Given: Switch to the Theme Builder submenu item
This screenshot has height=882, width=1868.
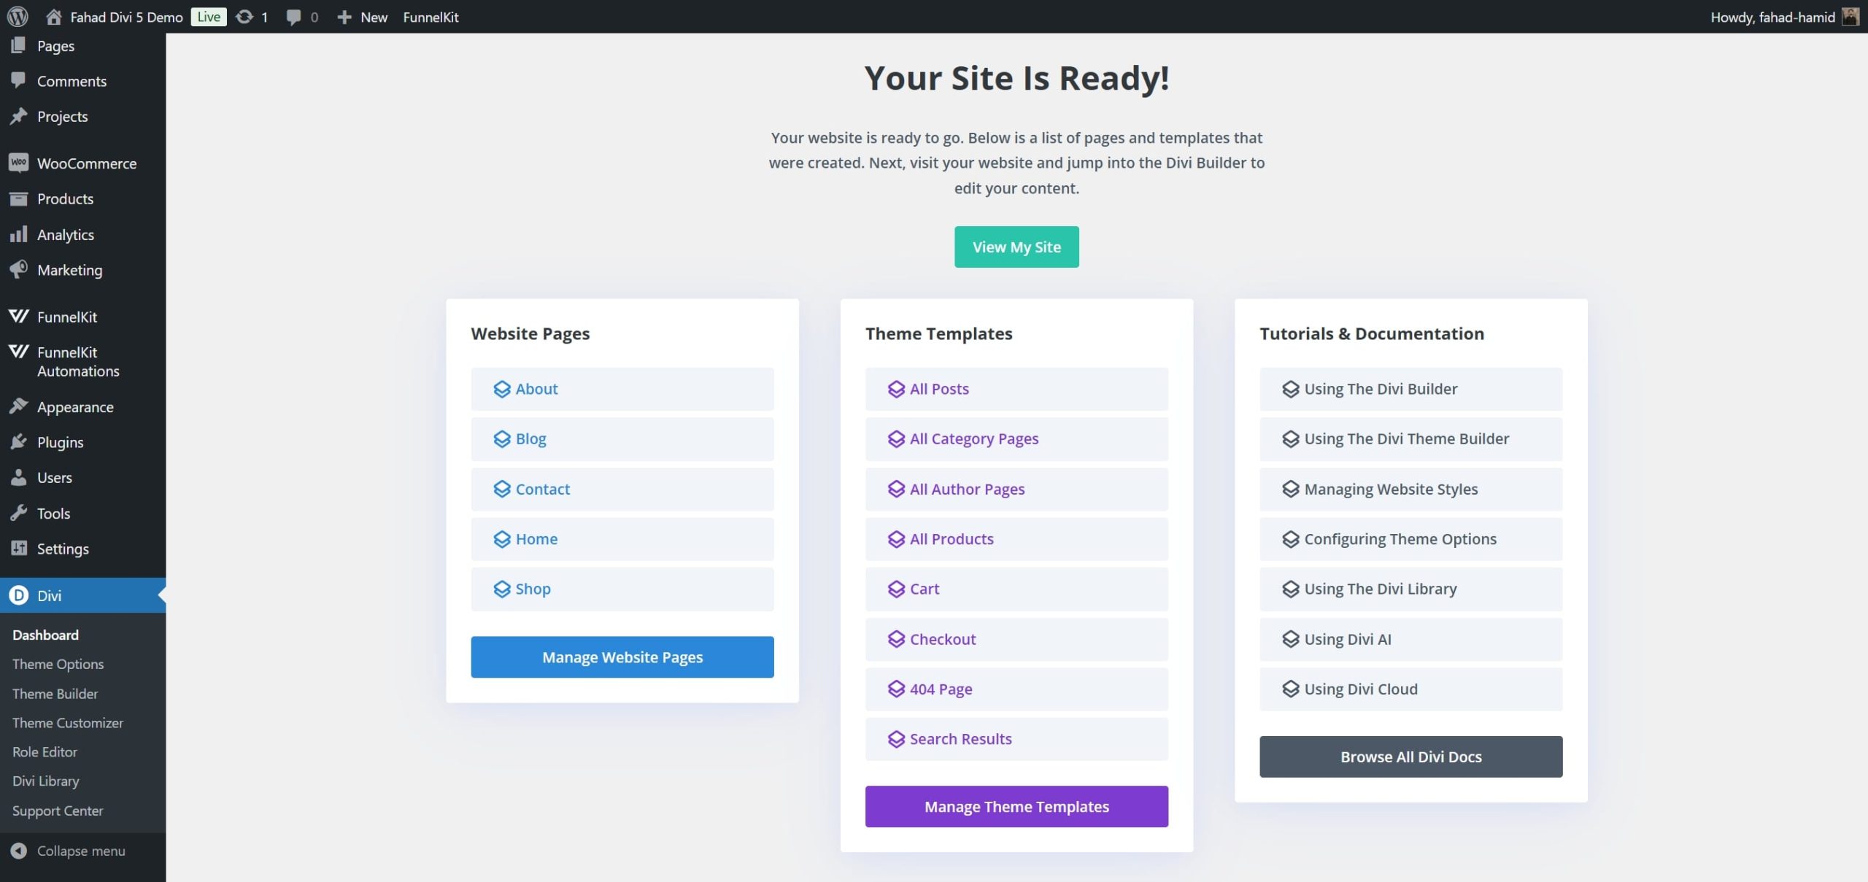Looking at the screenshot, I should point(55,693).
